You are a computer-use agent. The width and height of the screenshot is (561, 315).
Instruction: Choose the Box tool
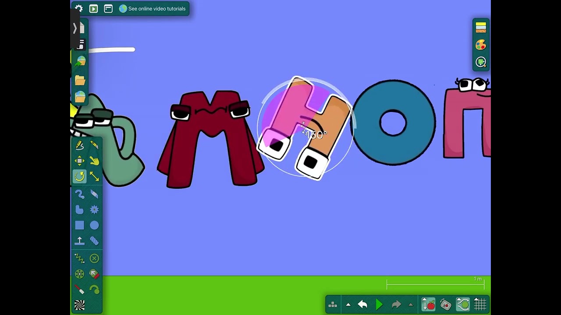[79, 225]
